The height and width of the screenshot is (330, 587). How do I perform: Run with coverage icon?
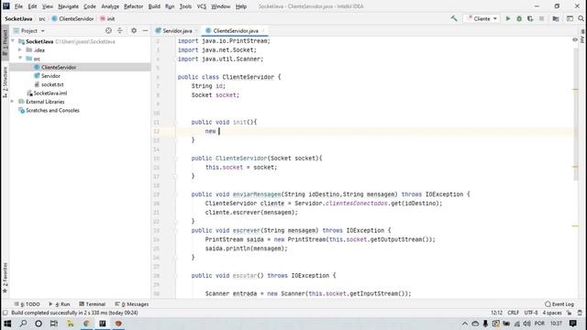530,18
